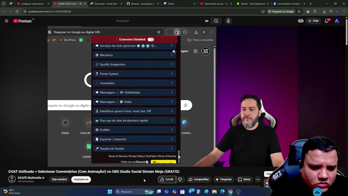Click the Salvar save button
Viewport: 348px width, 196px height.
(x=244, y=179)
